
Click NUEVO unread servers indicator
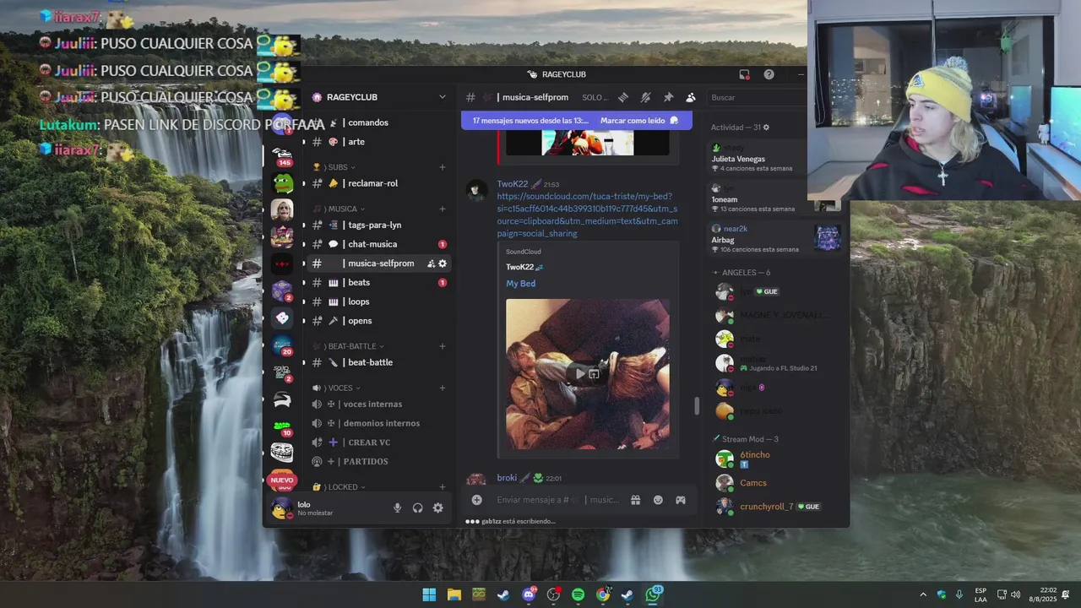click(x=282, y=480)
